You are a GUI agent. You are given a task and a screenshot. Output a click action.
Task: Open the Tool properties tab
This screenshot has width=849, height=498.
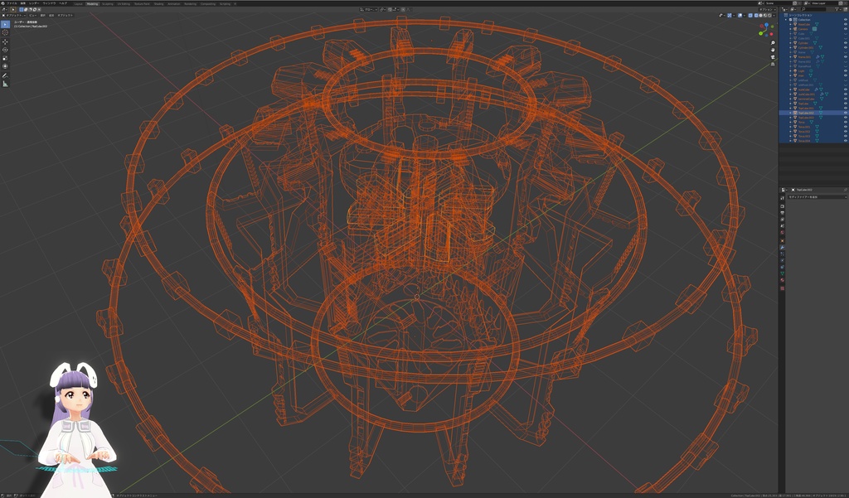point(783,198)
